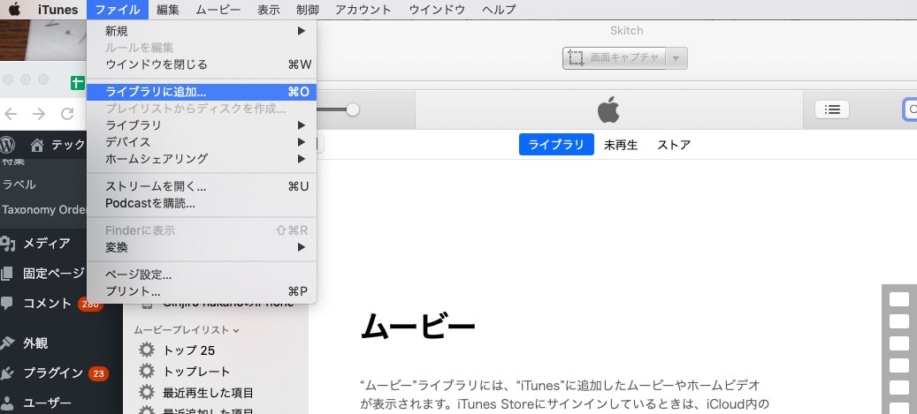Viewport: 917px width, 414px height.
Task: Click the ムービー heading text
Action: tap(418, 327)
